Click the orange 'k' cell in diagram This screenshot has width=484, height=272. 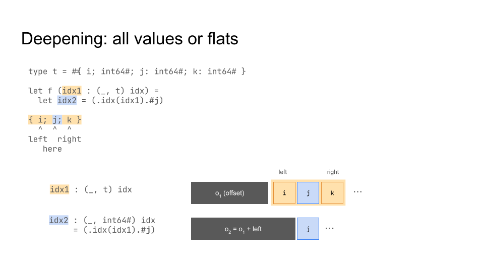coord(332,193)
